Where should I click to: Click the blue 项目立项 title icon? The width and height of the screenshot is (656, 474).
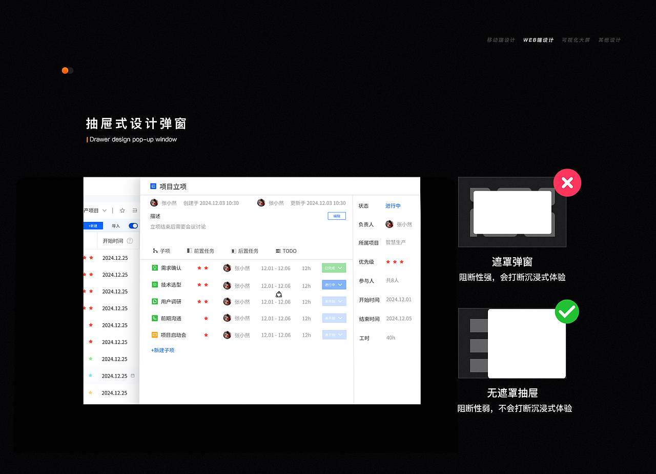click(153, 186)
